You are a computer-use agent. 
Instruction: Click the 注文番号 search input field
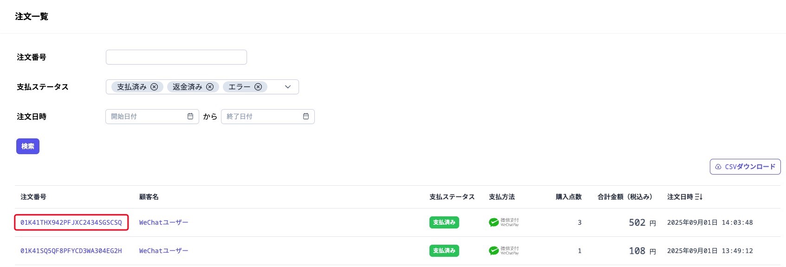click(x=176, y=57)
